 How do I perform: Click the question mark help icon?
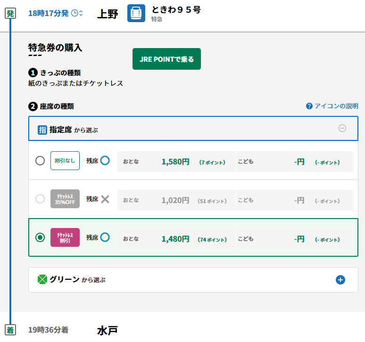(x=309, y=106)
